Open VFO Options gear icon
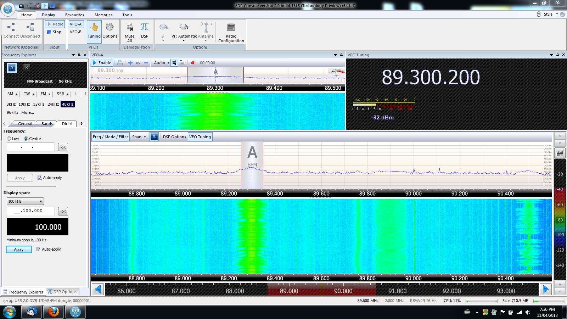 click(110, 28)
